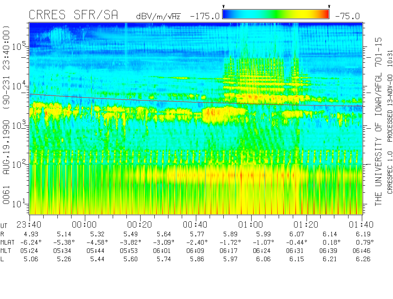This screenshot has width=393, height=299.
Task: Select the left triangle marker above color bar
Action: (x=224, y=7)
